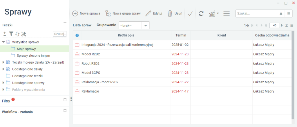Open the chart reports icon
This screenshot has height=127, width=297.
point(212,14)
